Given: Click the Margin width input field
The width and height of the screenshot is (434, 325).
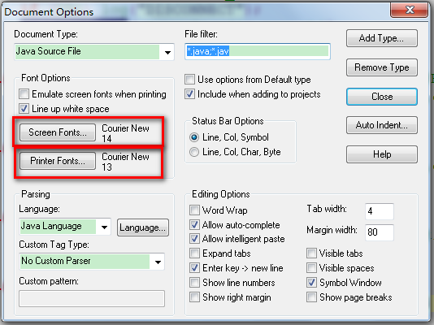Looking at the screenshot, I should (x=380, y=232).
